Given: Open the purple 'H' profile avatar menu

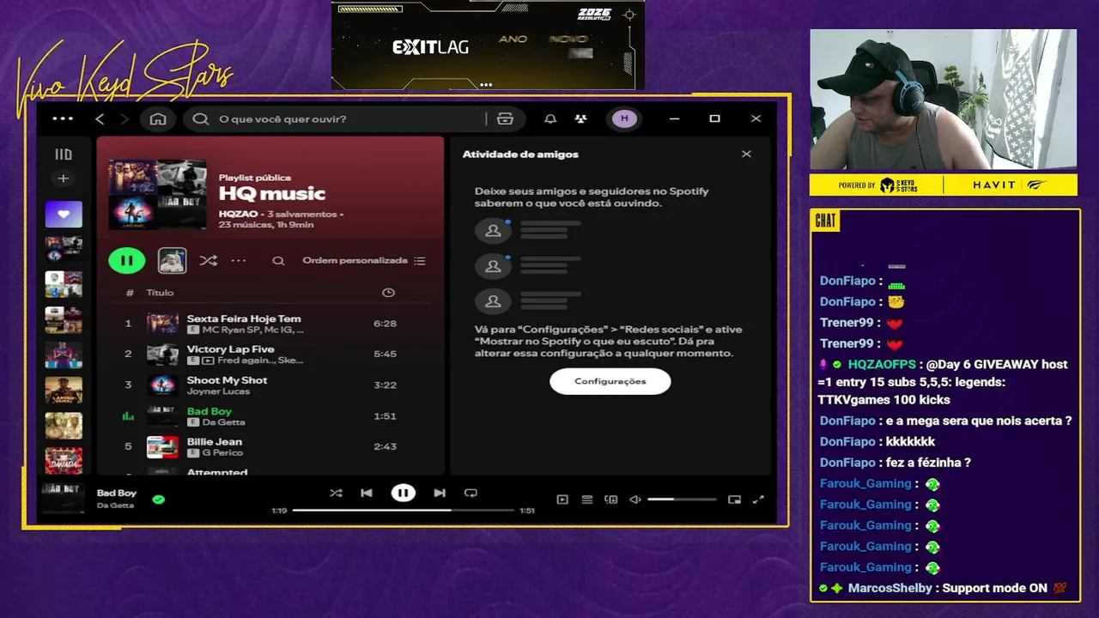Looking at the screenshot, I should click(624, 118).
